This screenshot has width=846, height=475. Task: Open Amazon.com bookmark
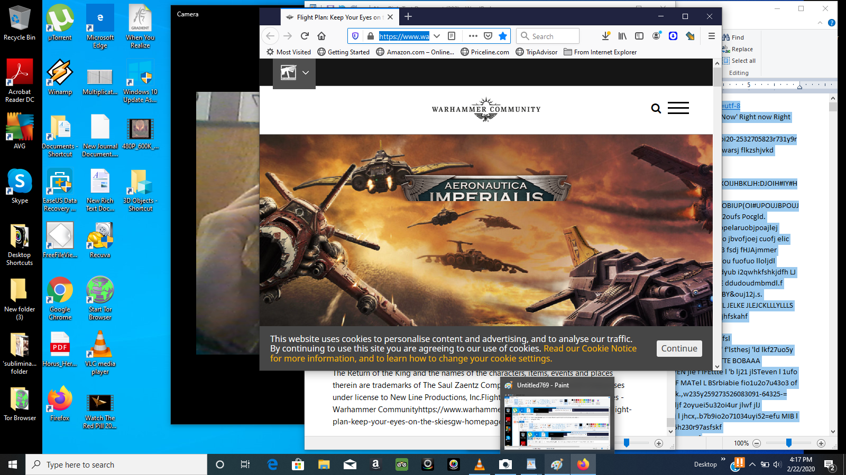(x=415, y=52)
